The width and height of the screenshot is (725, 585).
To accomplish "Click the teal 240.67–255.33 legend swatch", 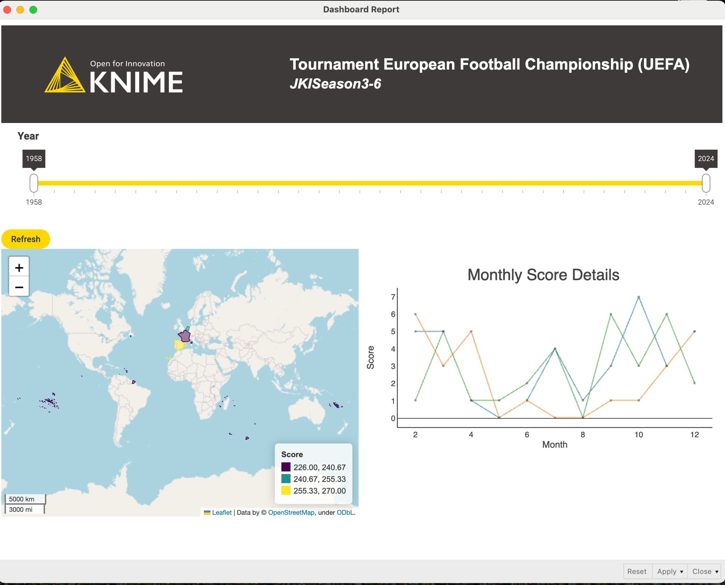I will pos(286,479).
